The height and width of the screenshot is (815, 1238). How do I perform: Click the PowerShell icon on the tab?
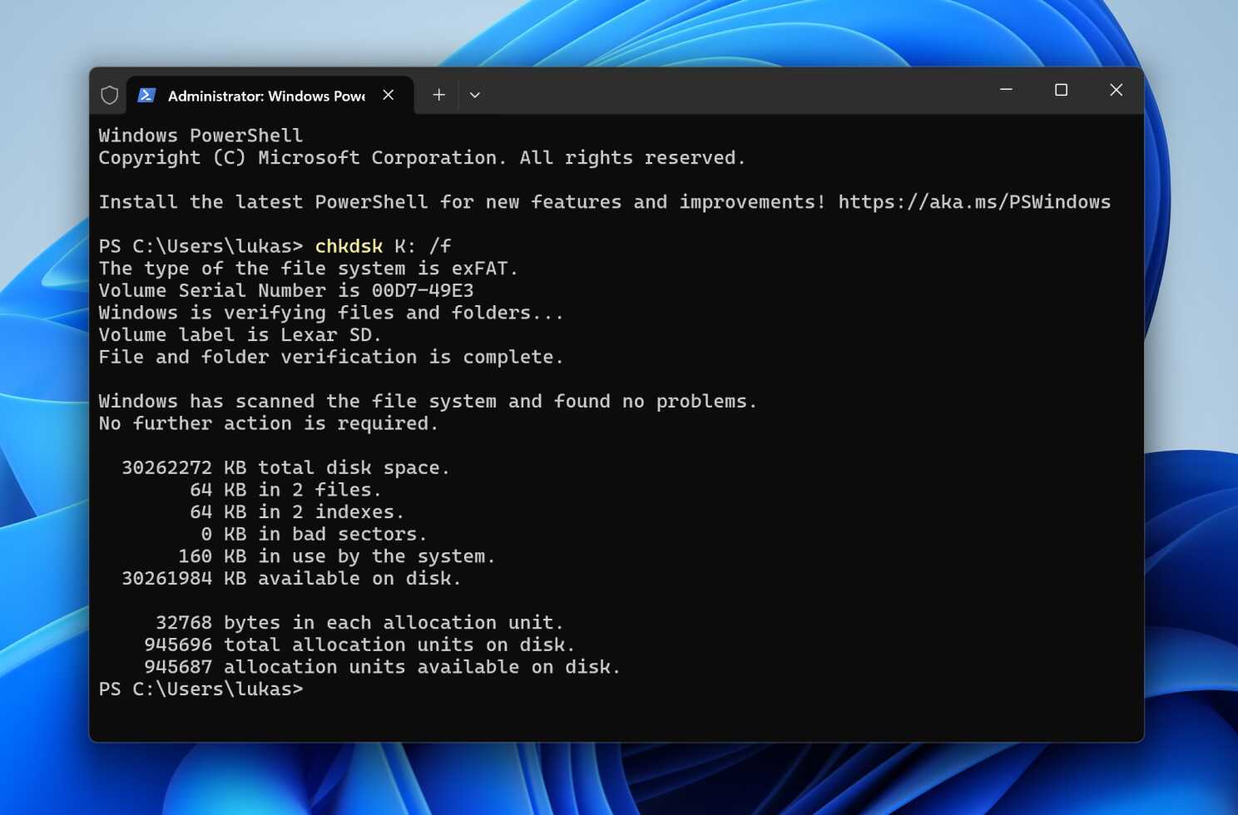tap(146, 96)
